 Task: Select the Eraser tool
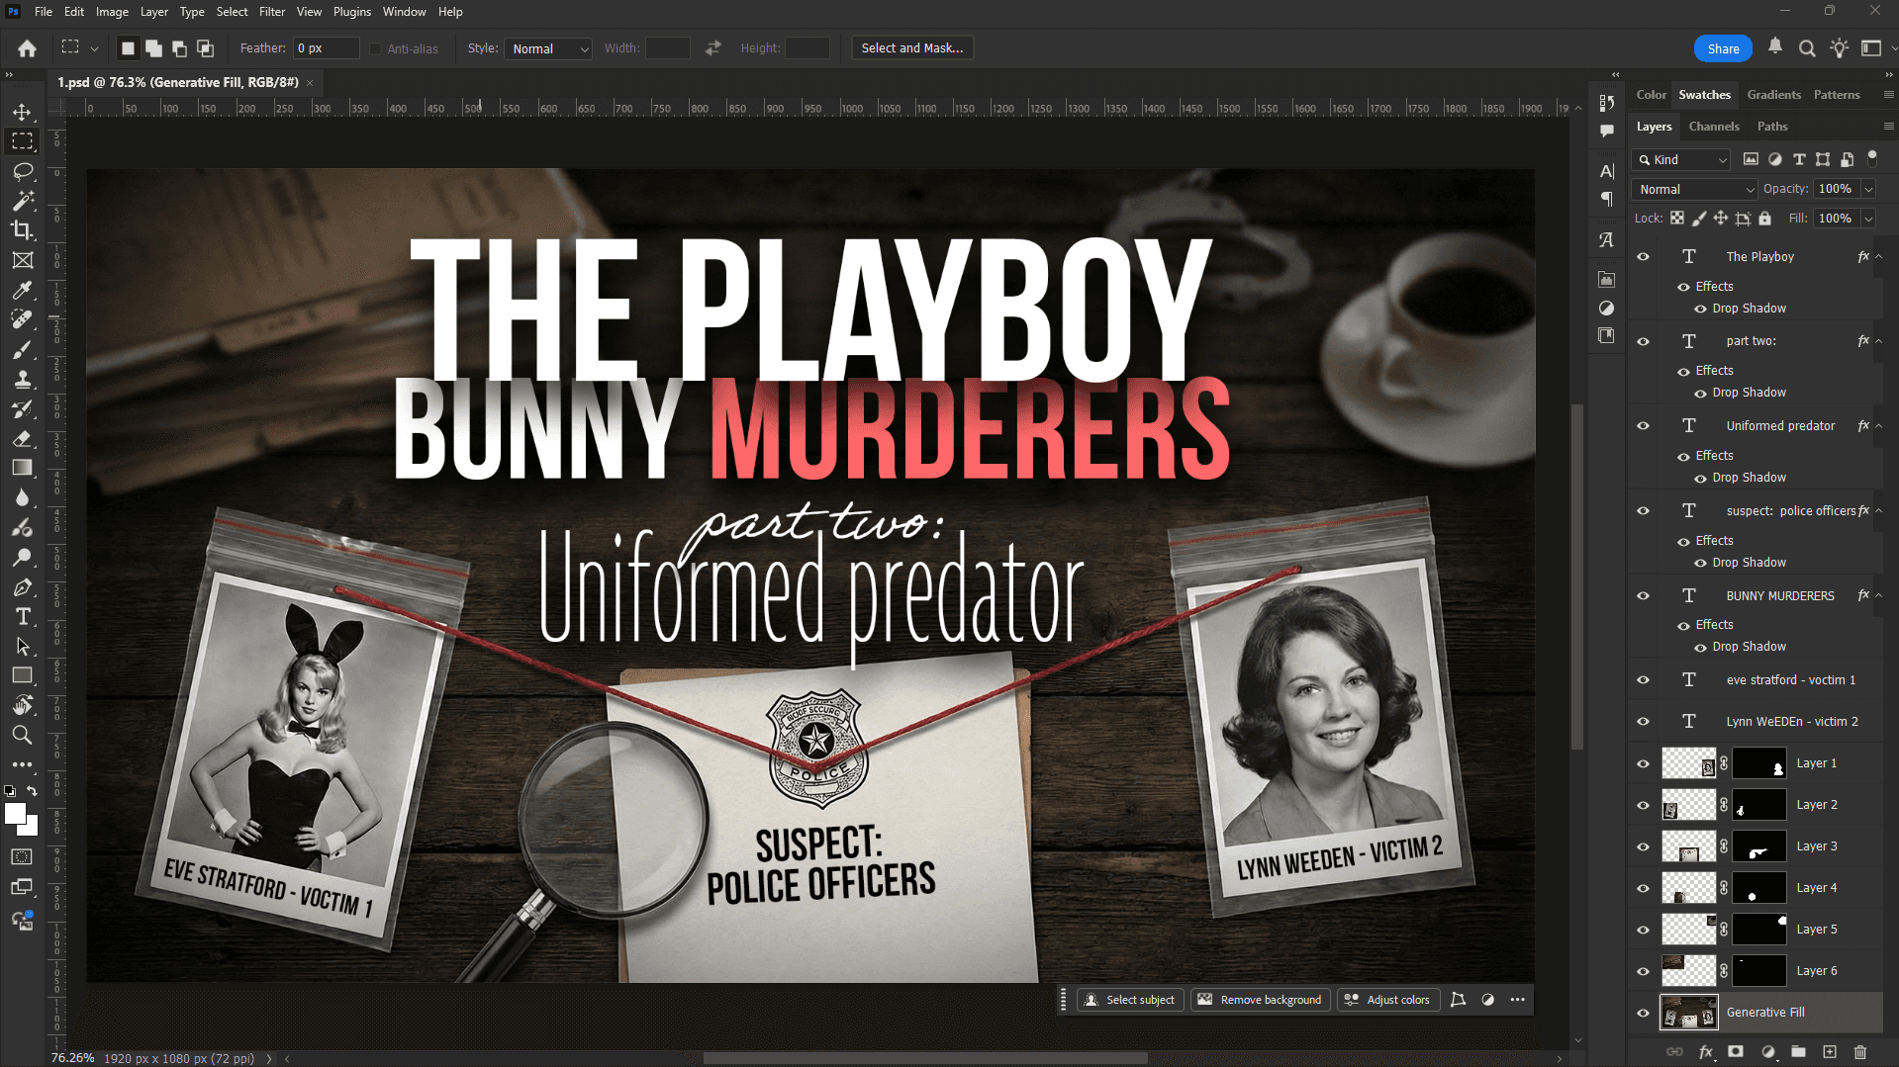(22, 438)
